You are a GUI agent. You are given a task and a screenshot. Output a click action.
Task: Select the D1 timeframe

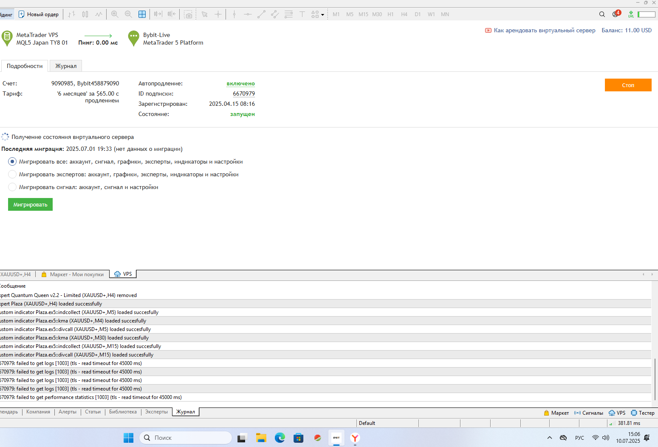click(x=418, y=14)
